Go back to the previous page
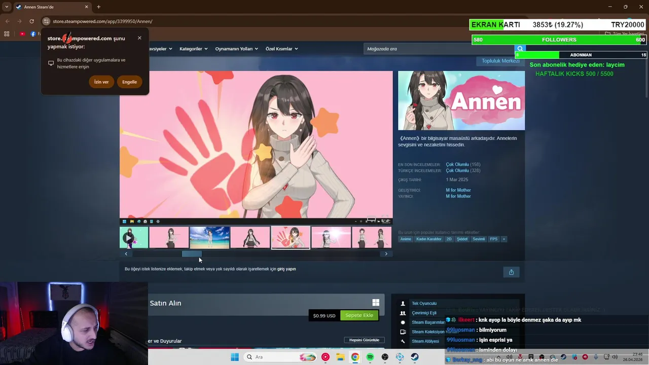The image size is (649, 365). tap(7, 21)
